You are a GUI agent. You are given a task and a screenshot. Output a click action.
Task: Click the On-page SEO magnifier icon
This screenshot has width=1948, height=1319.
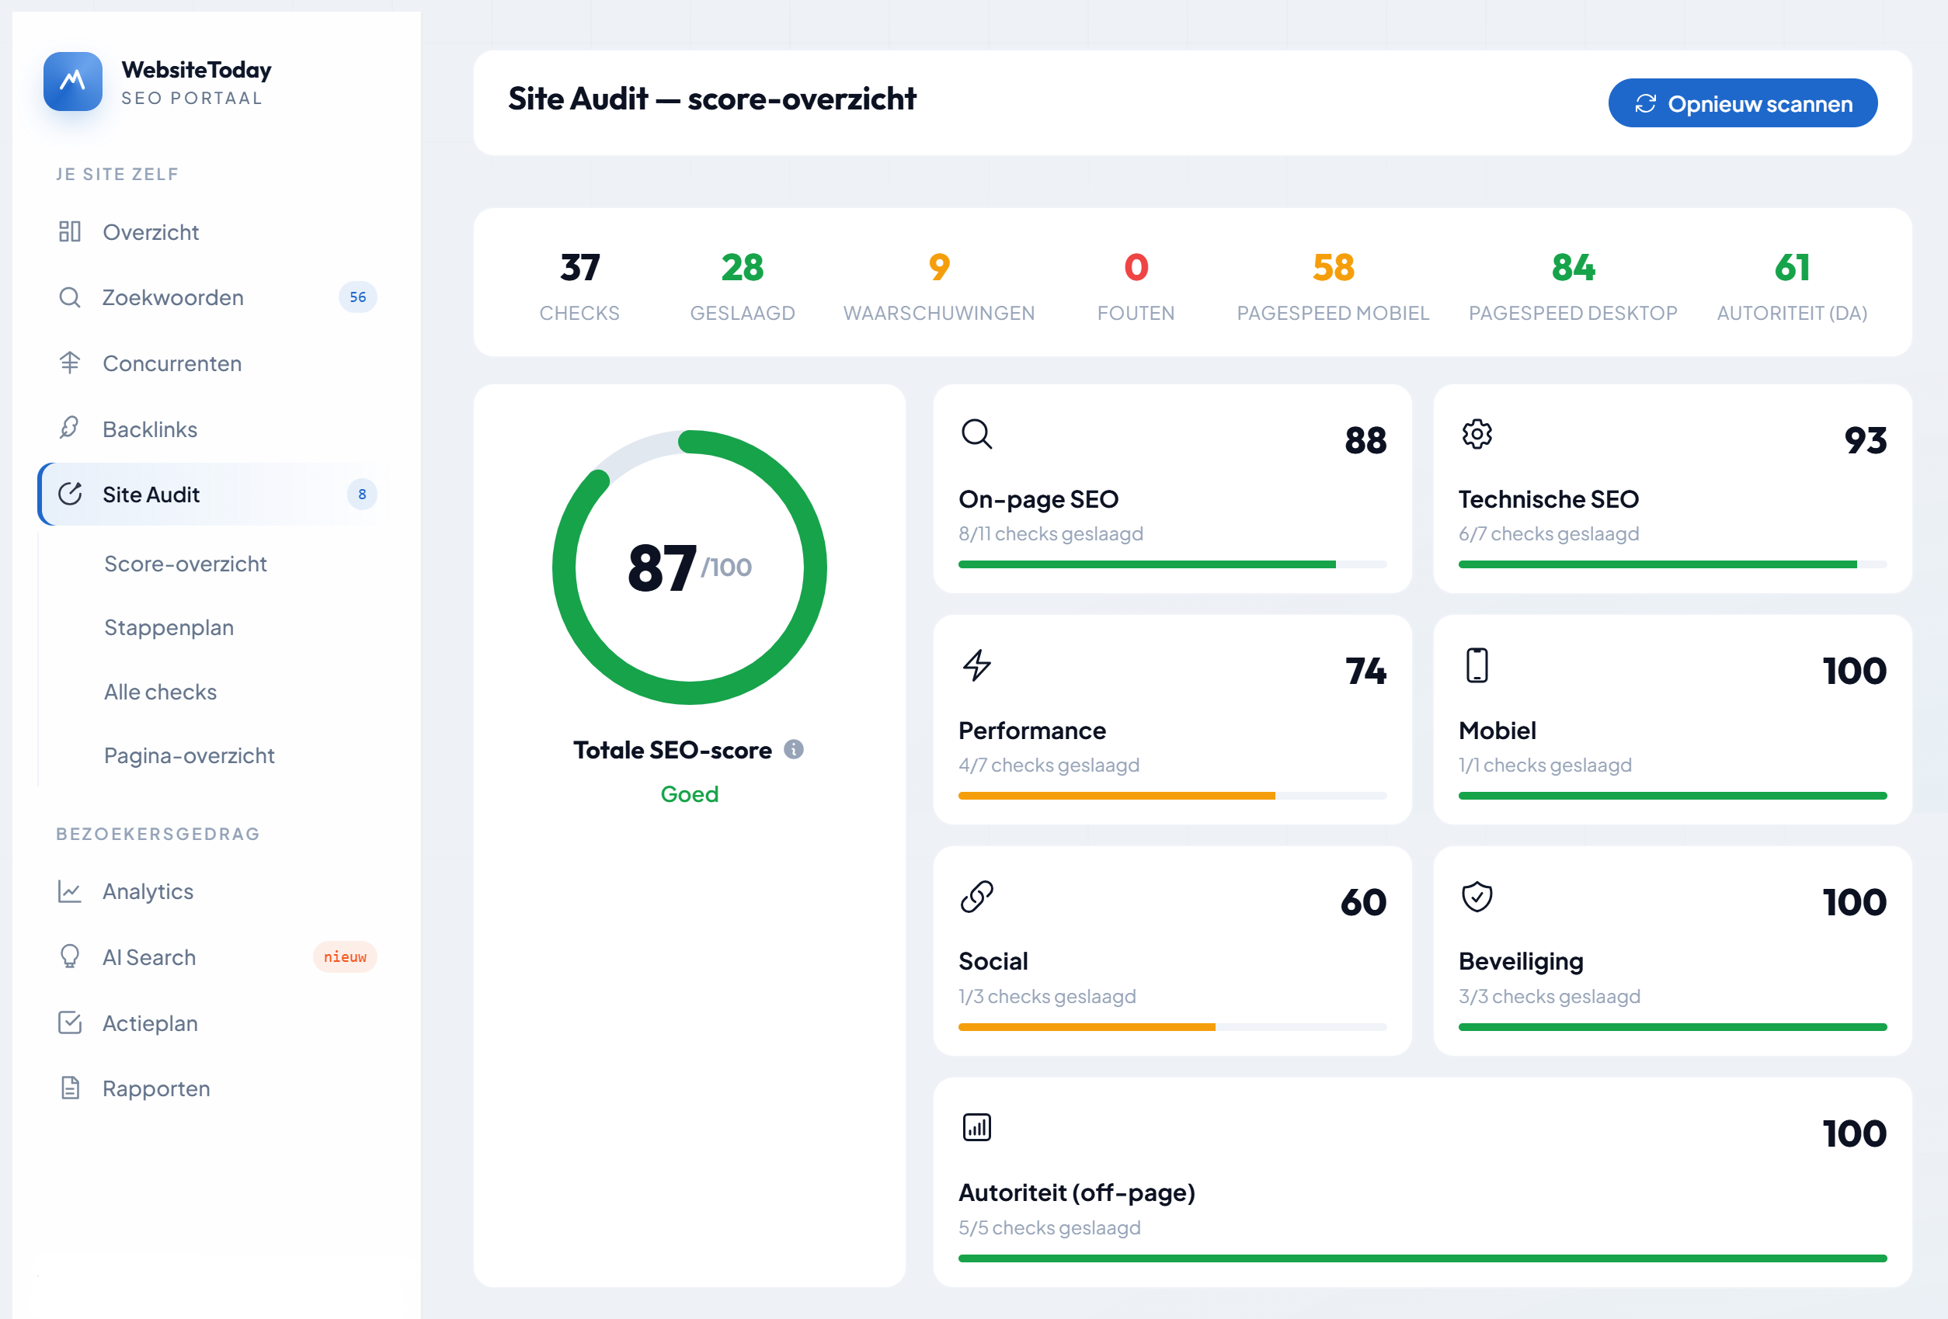pos(976,434)
